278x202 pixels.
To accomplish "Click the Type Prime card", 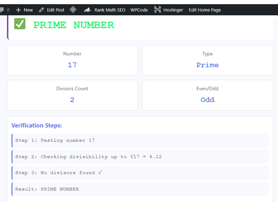I will point(207,60).
